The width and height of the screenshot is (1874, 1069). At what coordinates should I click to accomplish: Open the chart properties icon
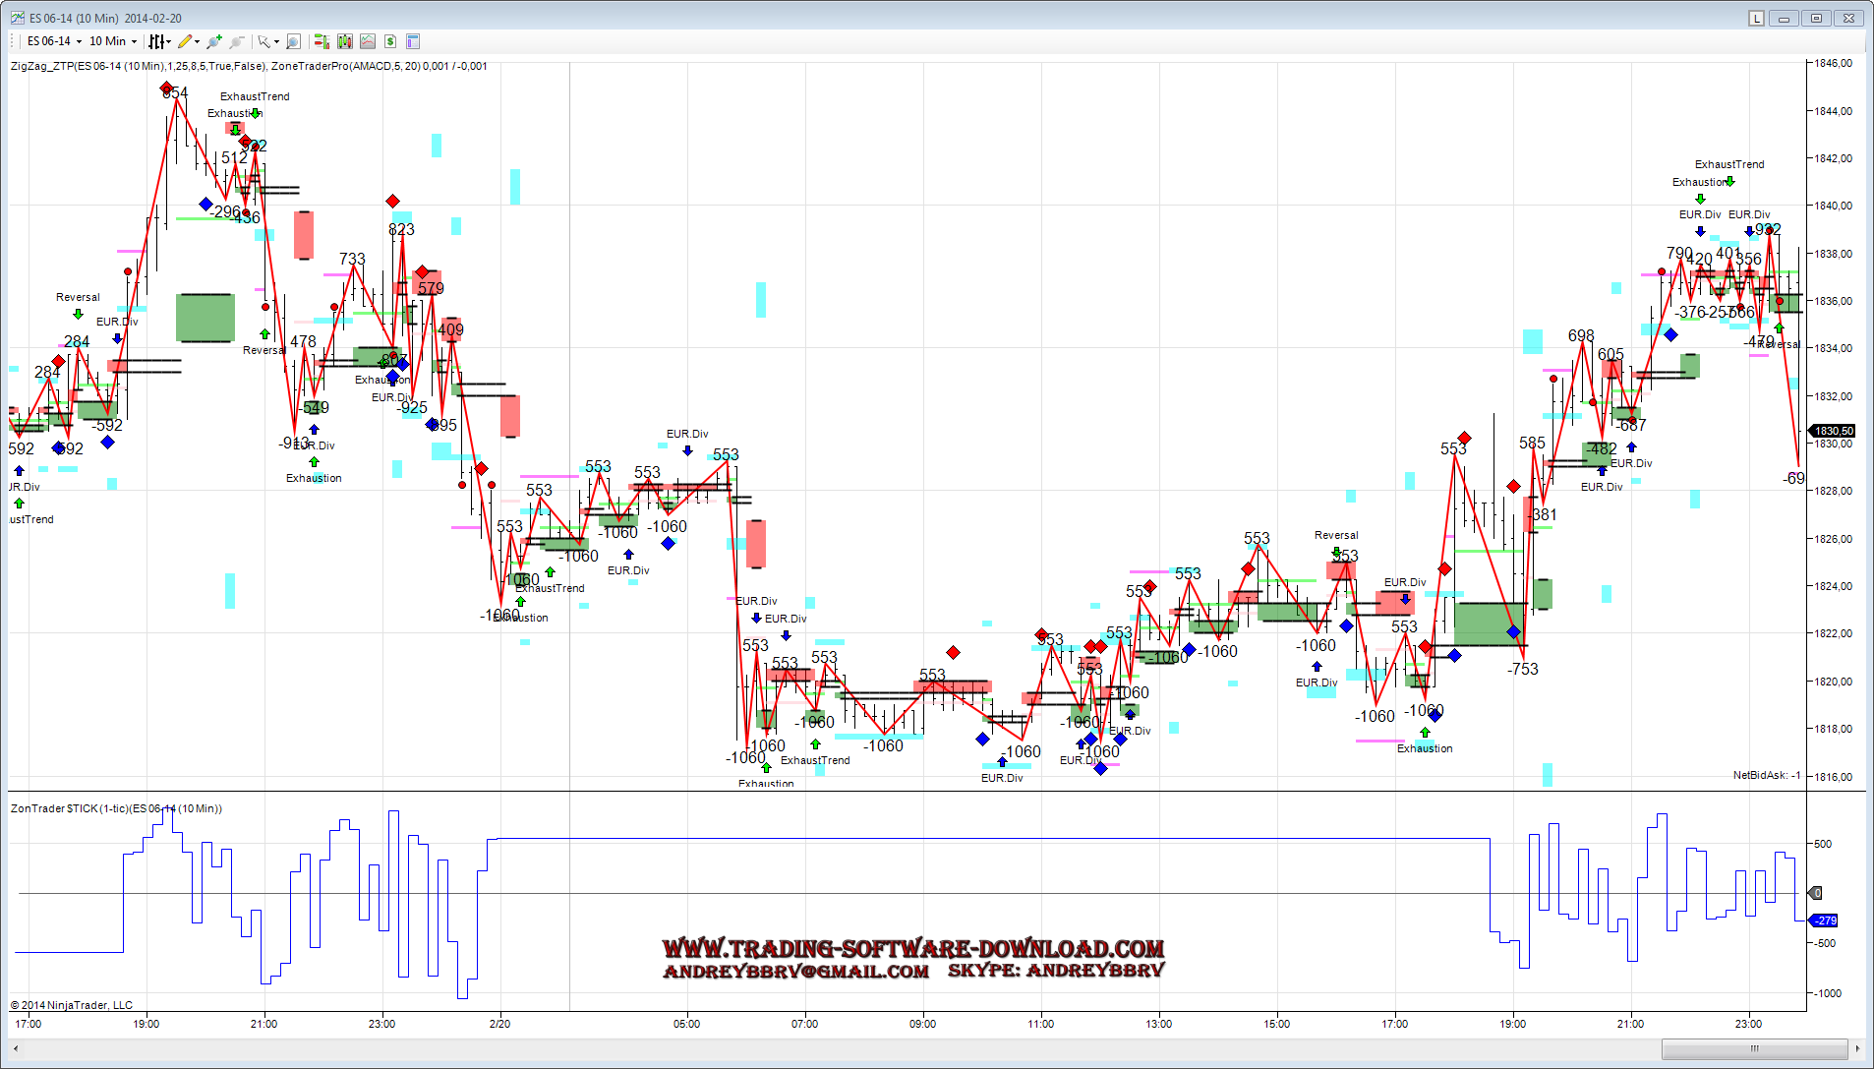(413, 41)
